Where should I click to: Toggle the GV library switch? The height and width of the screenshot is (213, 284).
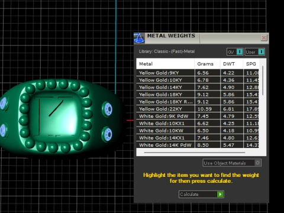pyautogui.click(x=235, y=52)
